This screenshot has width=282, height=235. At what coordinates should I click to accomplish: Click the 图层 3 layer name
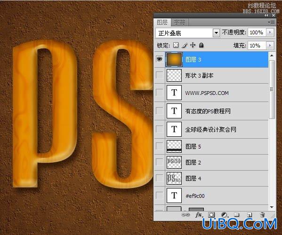click(193, 60)
